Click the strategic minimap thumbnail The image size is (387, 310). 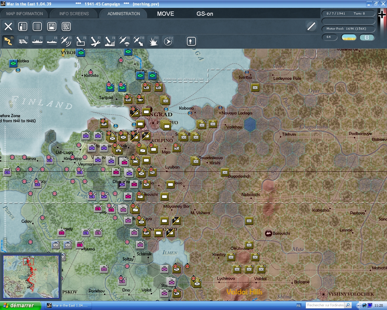coord(31,276)
